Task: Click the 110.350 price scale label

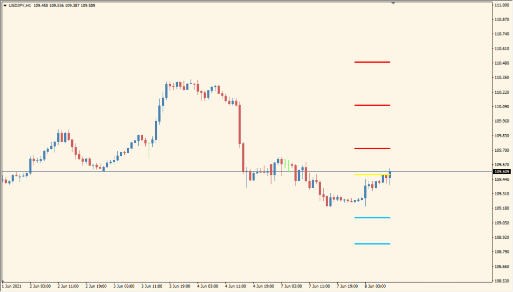Action: [502, 78]
